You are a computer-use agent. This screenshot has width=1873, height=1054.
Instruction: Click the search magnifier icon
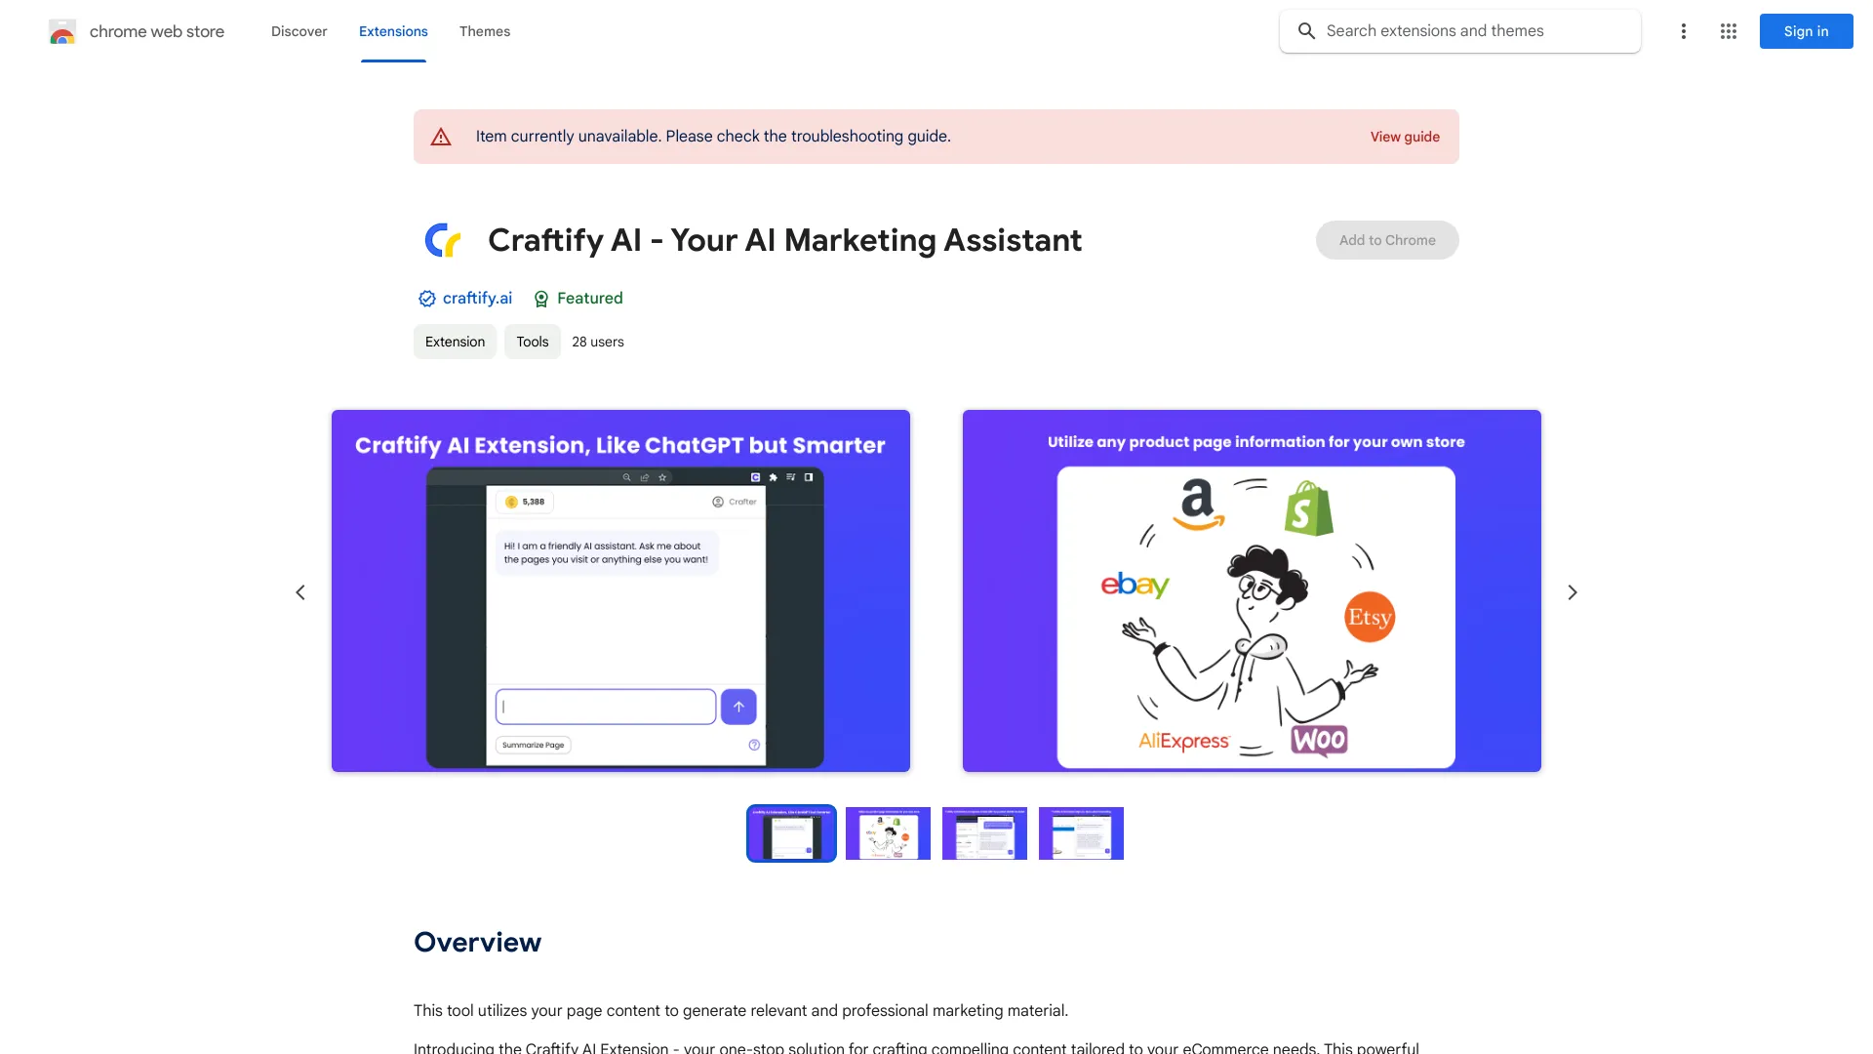tap(1307, 31)
